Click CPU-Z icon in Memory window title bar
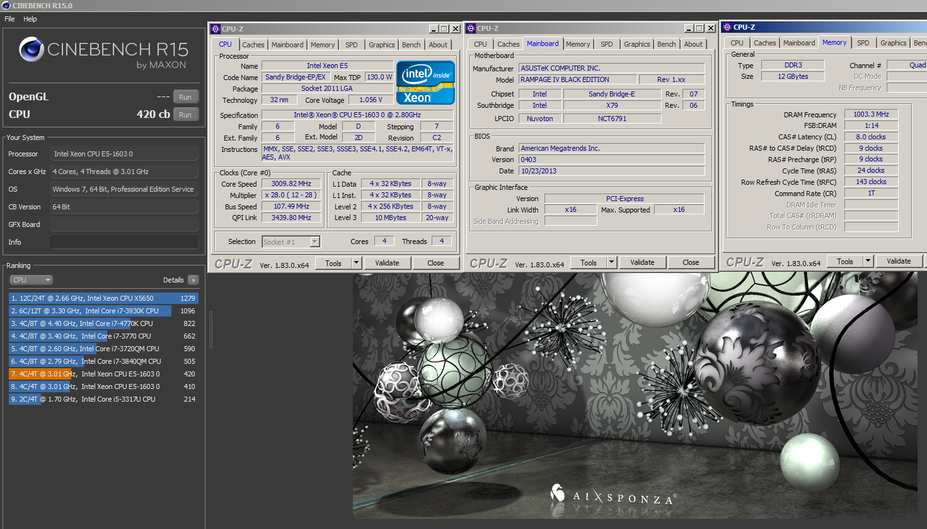Viewport: 927px width, 529px height. tap(727, 27)
